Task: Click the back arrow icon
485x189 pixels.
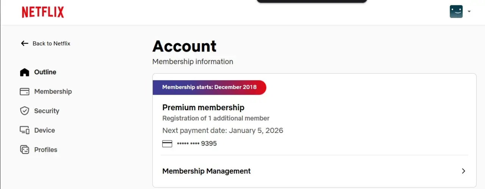Action: coord(25,43)
